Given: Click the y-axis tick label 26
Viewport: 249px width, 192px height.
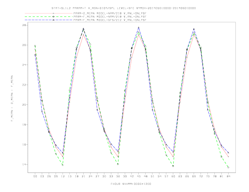Looking at the screenshot, I should (25, 45).
